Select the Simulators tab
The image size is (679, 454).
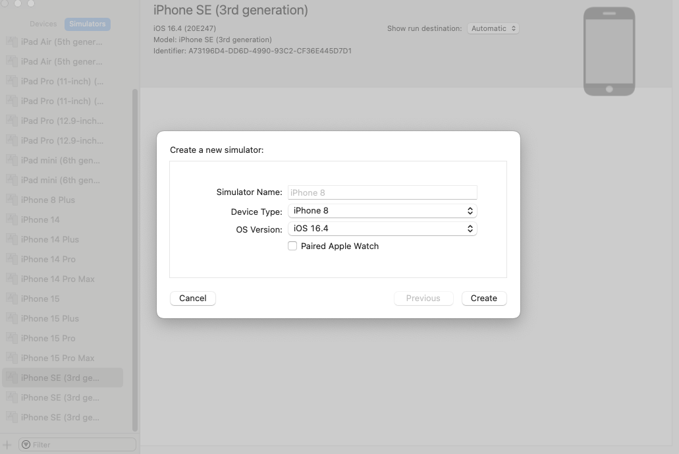pos(87,24)
